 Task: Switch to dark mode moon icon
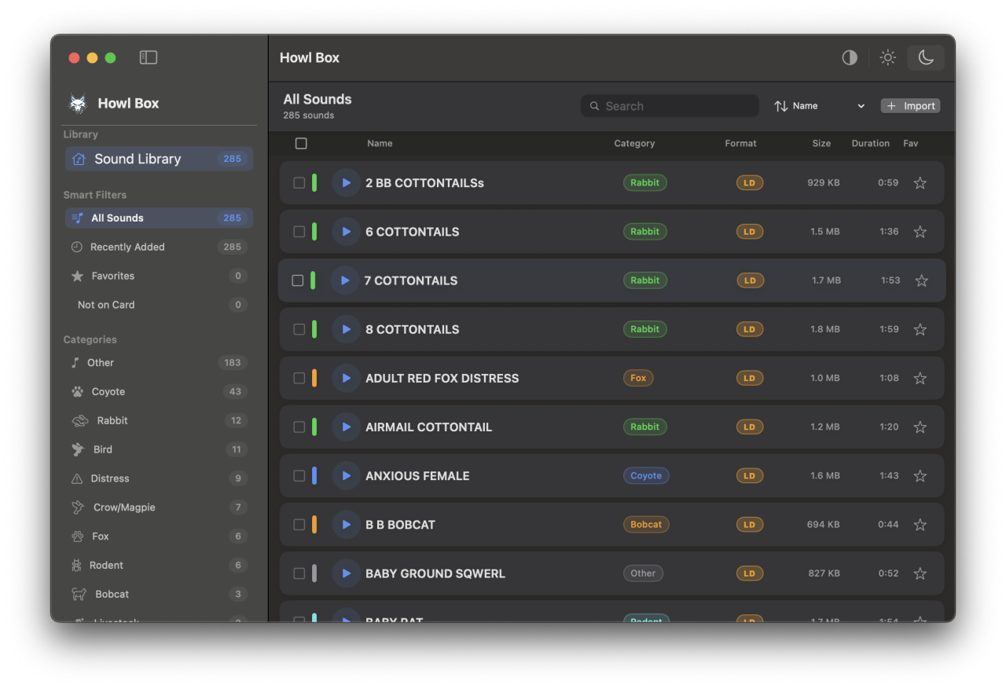coord(926,57)
